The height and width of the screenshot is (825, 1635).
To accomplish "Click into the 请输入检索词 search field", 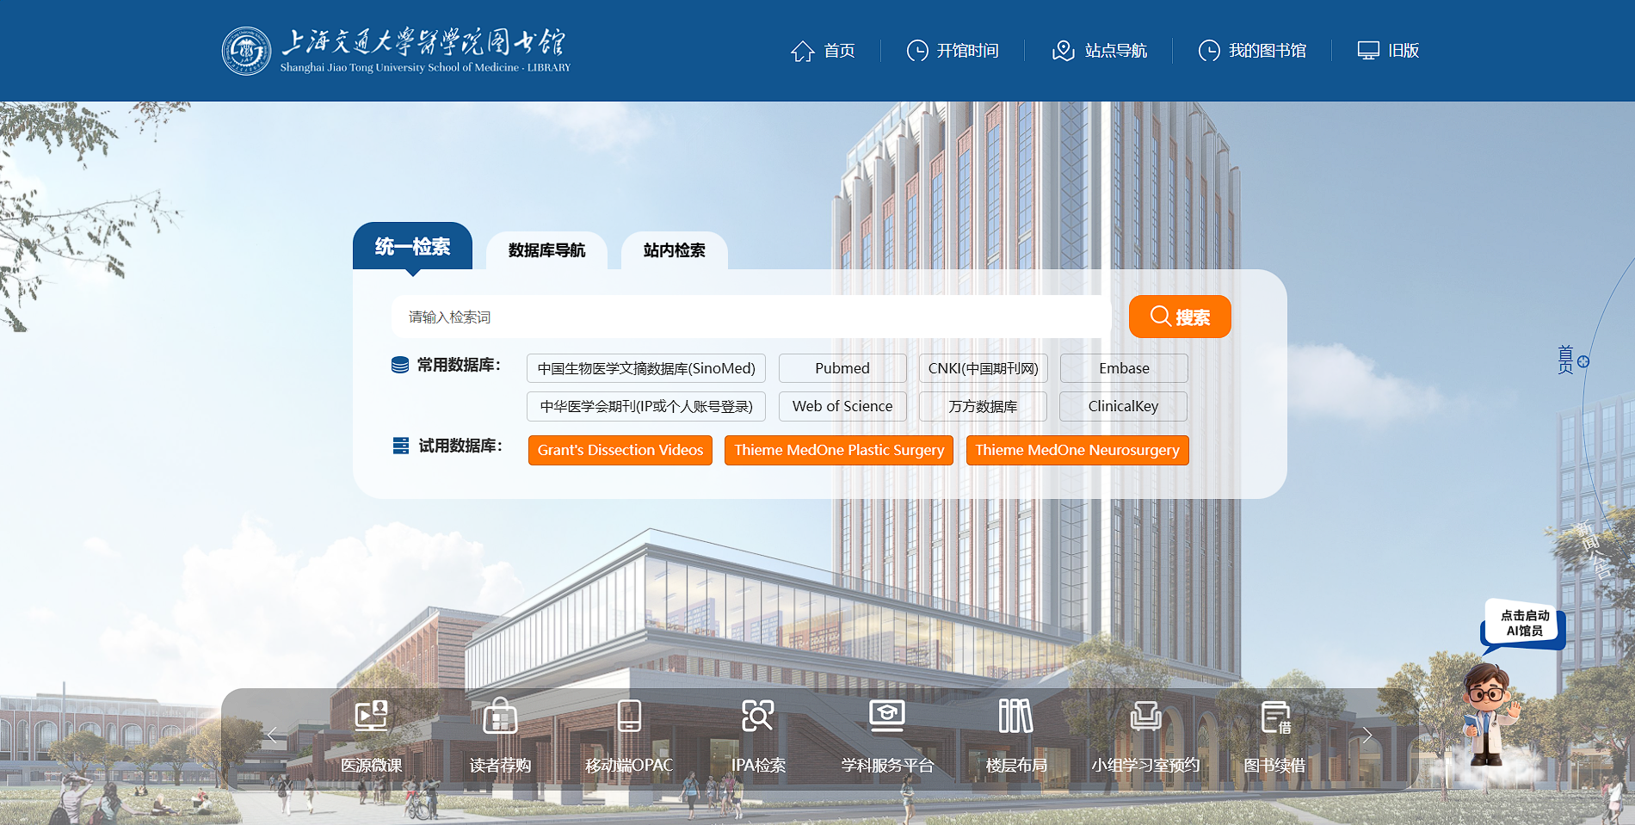I will tap(749, 317).
